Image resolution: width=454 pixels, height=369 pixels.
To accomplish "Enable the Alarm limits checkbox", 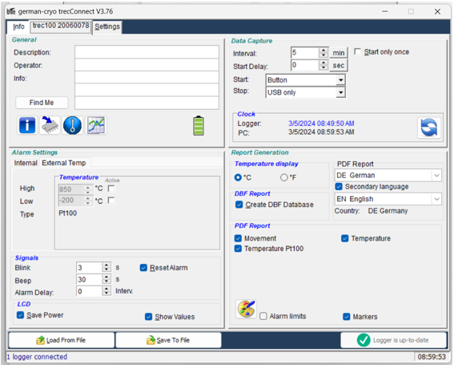I will point(263,316).
